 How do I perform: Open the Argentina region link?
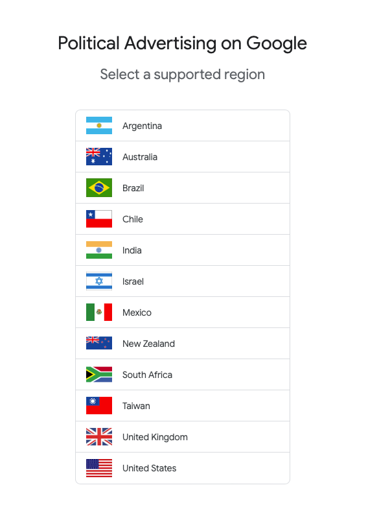coord(183,126)
